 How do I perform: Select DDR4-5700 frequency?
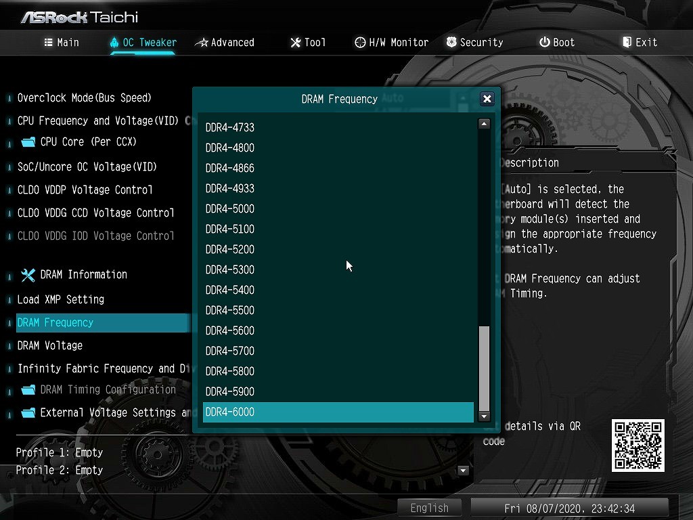click(338, 351)
